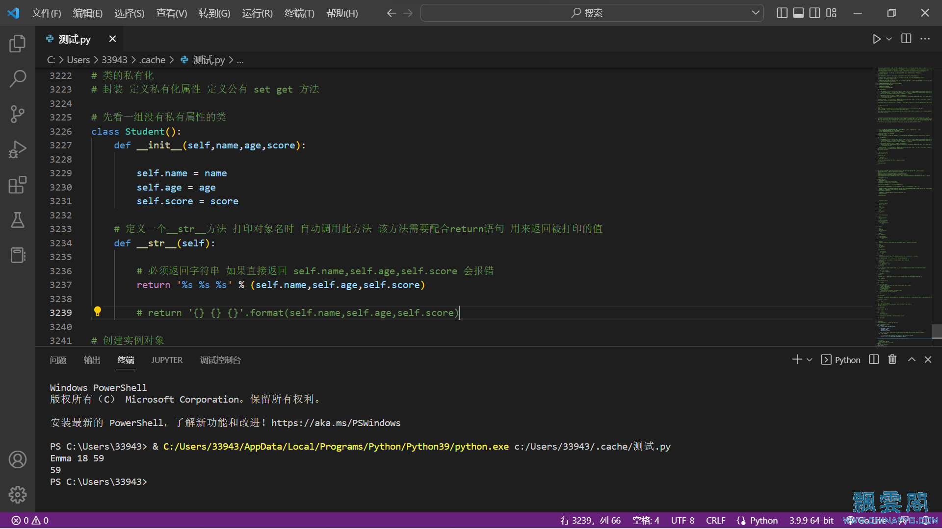Viewport: 942px width, 529px height.
Task: Click the C: breadcrumb segment
Action: [x=51, y=60]
